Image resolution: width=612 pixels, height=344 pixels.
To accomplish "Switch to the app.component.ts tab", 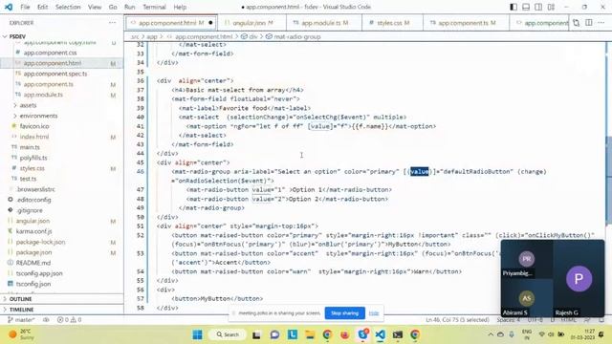I will (466, 23).
